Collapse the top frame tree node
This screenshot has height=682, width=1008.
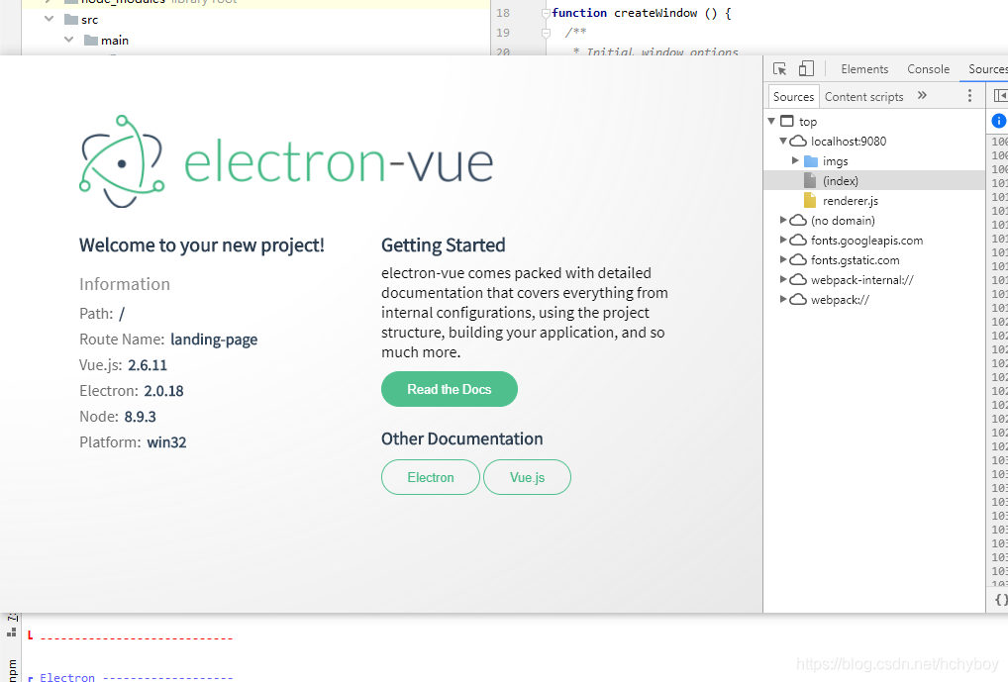[771, 121]
